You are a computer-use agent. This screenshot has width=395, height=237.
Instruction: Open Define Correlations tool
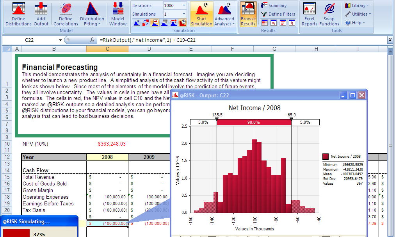[x=66, y=14]
